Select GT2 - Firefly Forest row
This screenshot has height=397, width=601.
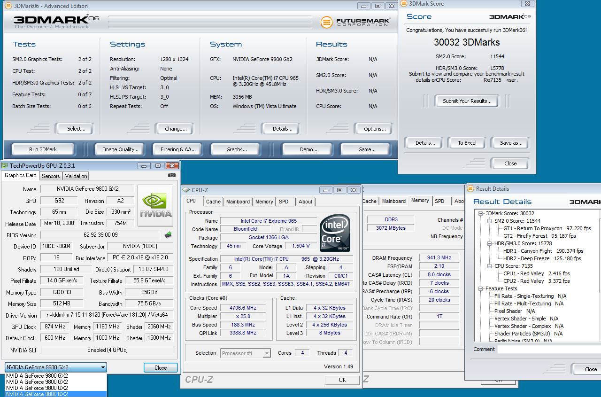pos(539,236)
